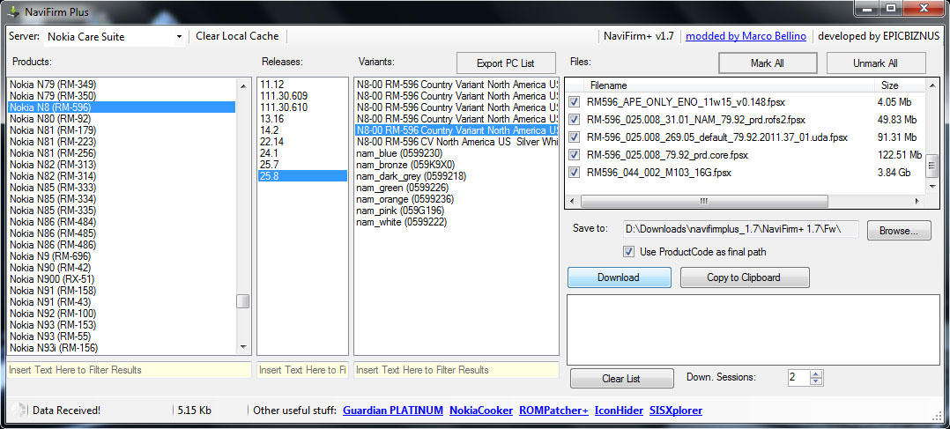Select Nokia N79 (RM-349) product
This screenshot has height=429, width=950.
coord(122,85)
